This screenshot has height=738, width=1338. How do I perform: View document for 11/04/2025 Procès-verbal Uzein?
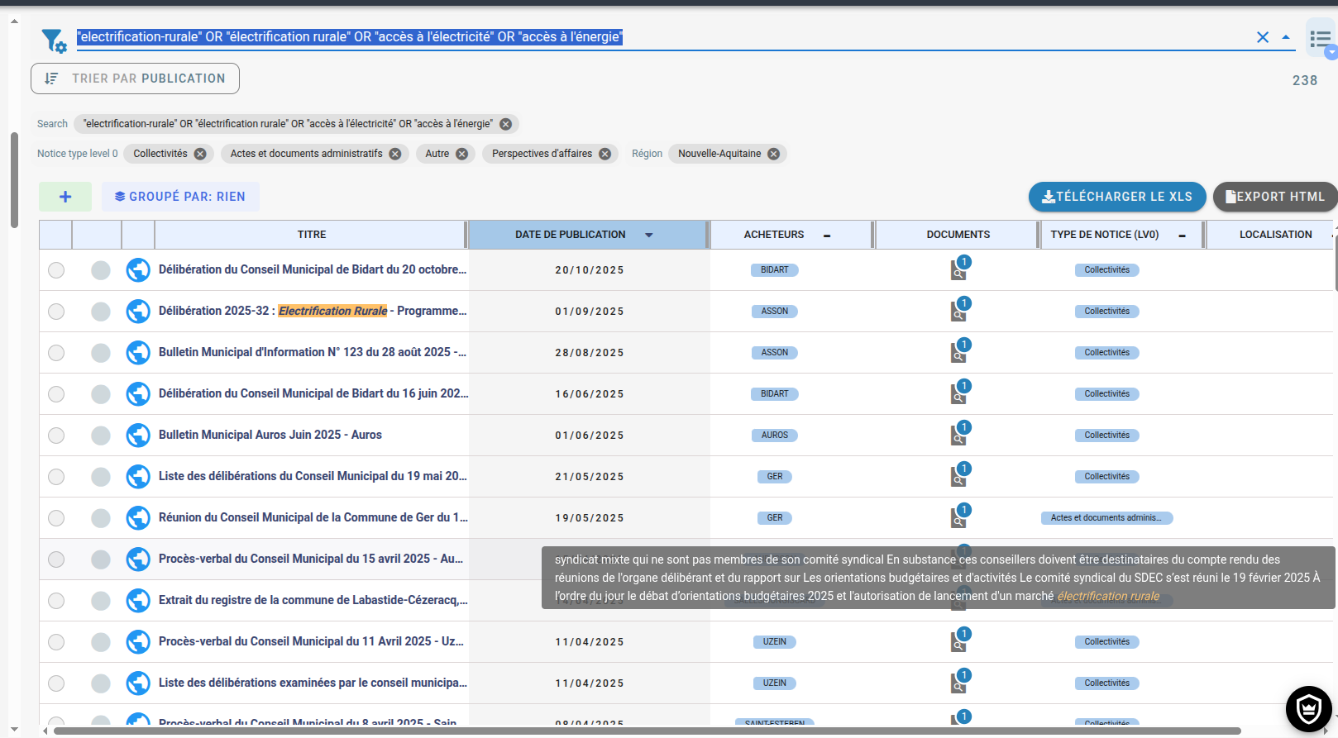click(x=959, y=640)
